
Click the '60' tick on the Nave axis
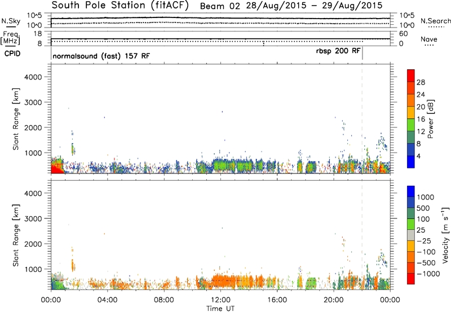point(403,34)
